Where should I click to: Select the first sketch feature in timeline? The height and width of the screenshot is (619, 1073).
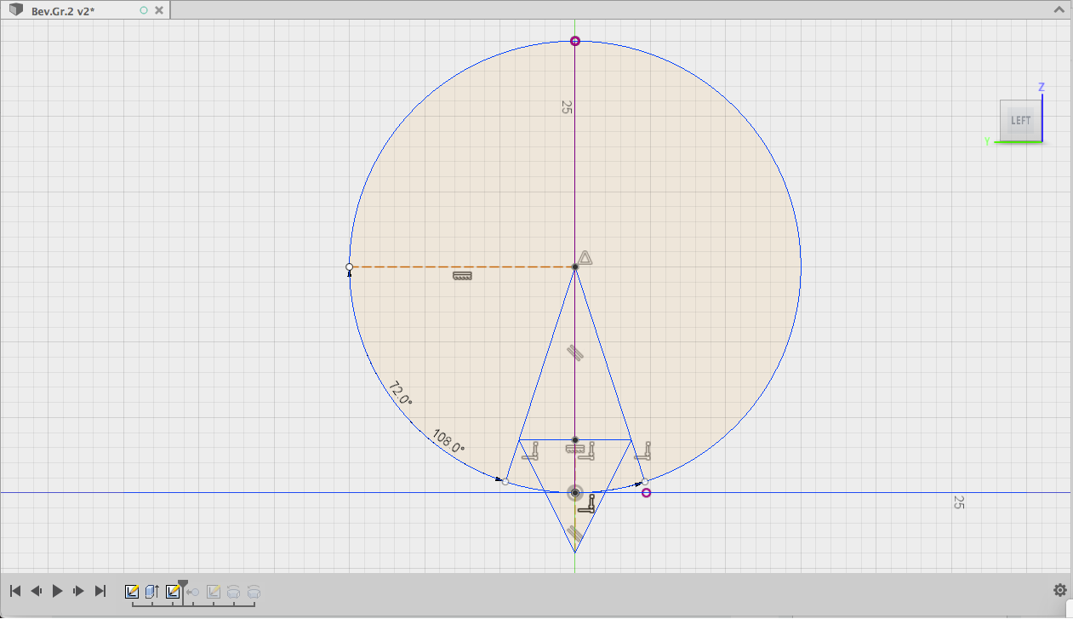[x=132, y=591]
